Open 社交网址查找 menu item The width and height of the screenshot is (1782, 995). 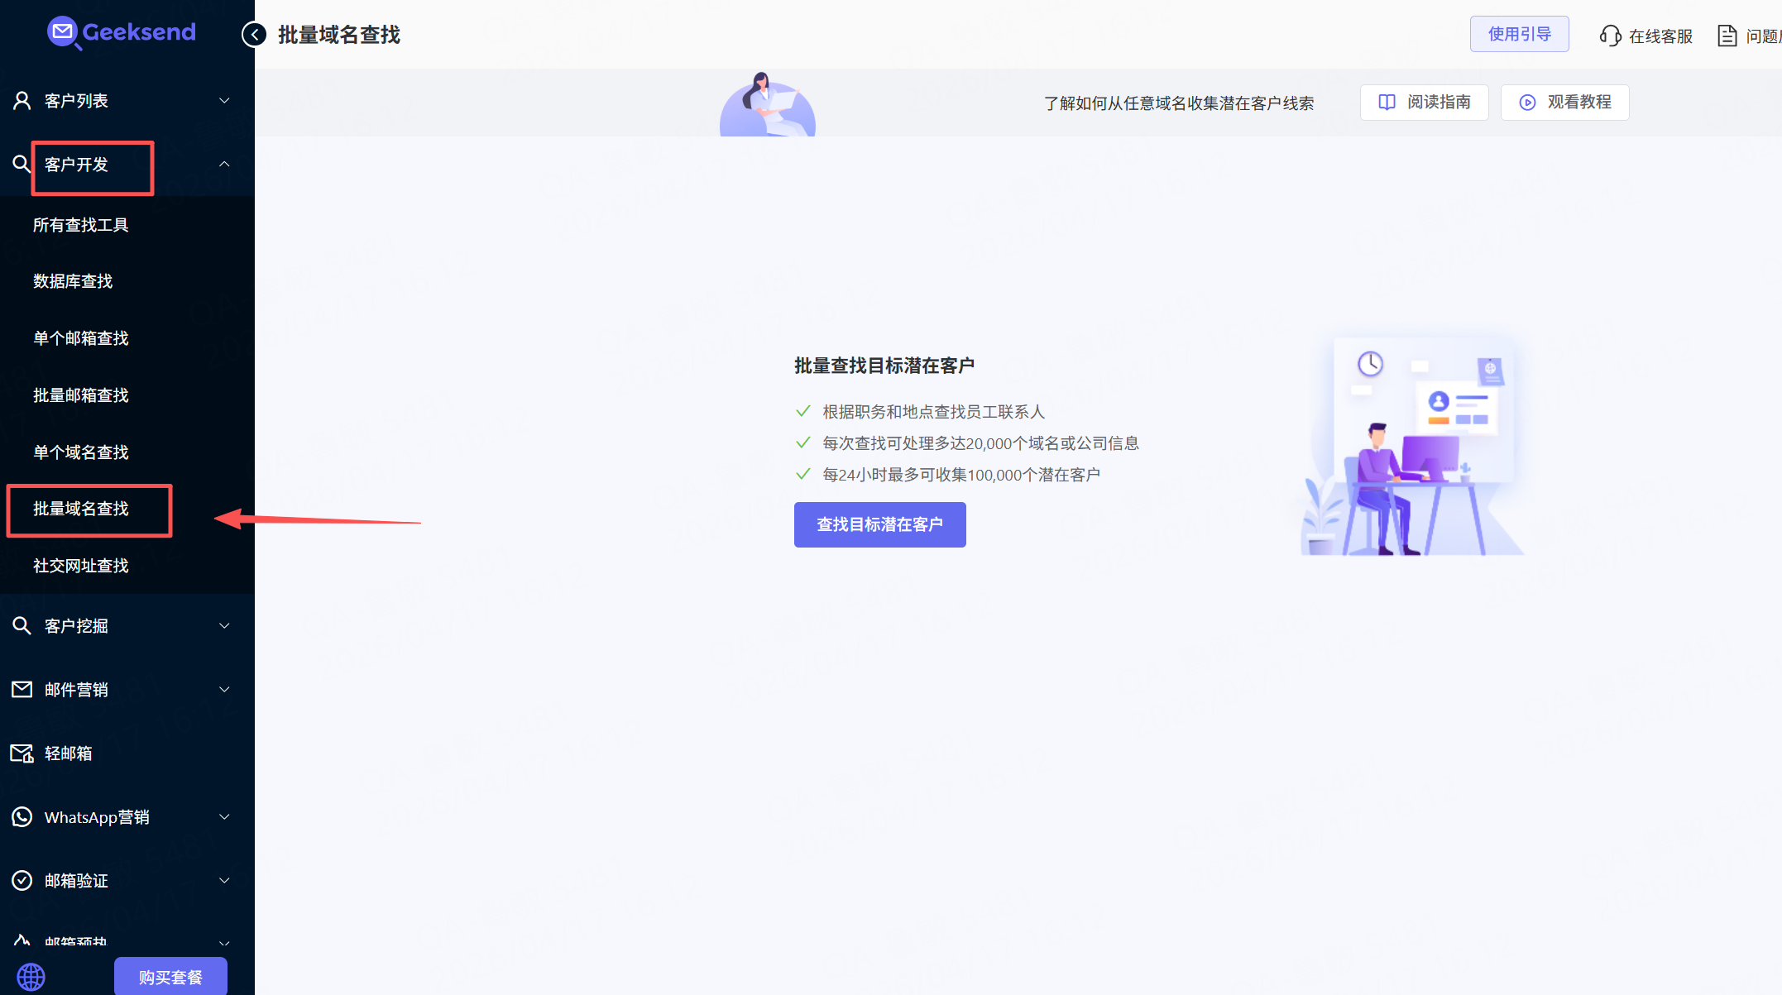[81, 566]
